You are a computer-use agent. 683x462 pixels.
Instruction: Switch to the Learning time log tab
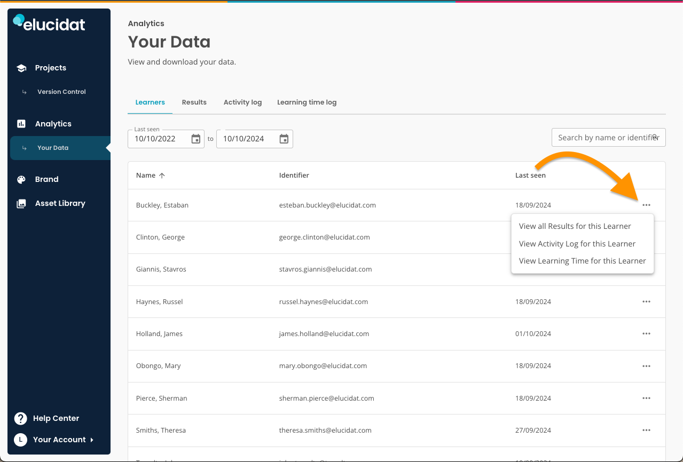tap(307, 102)
